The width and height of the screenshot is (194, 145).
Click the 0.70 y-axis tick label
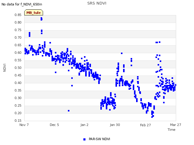(18, 37)
